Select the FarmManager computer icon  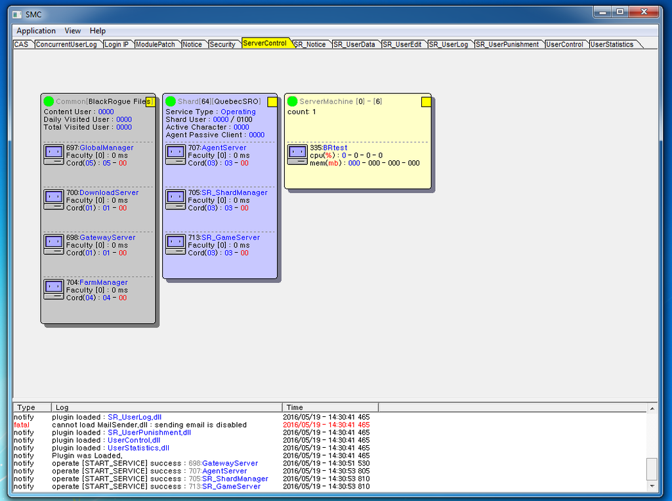coord(54,289)
